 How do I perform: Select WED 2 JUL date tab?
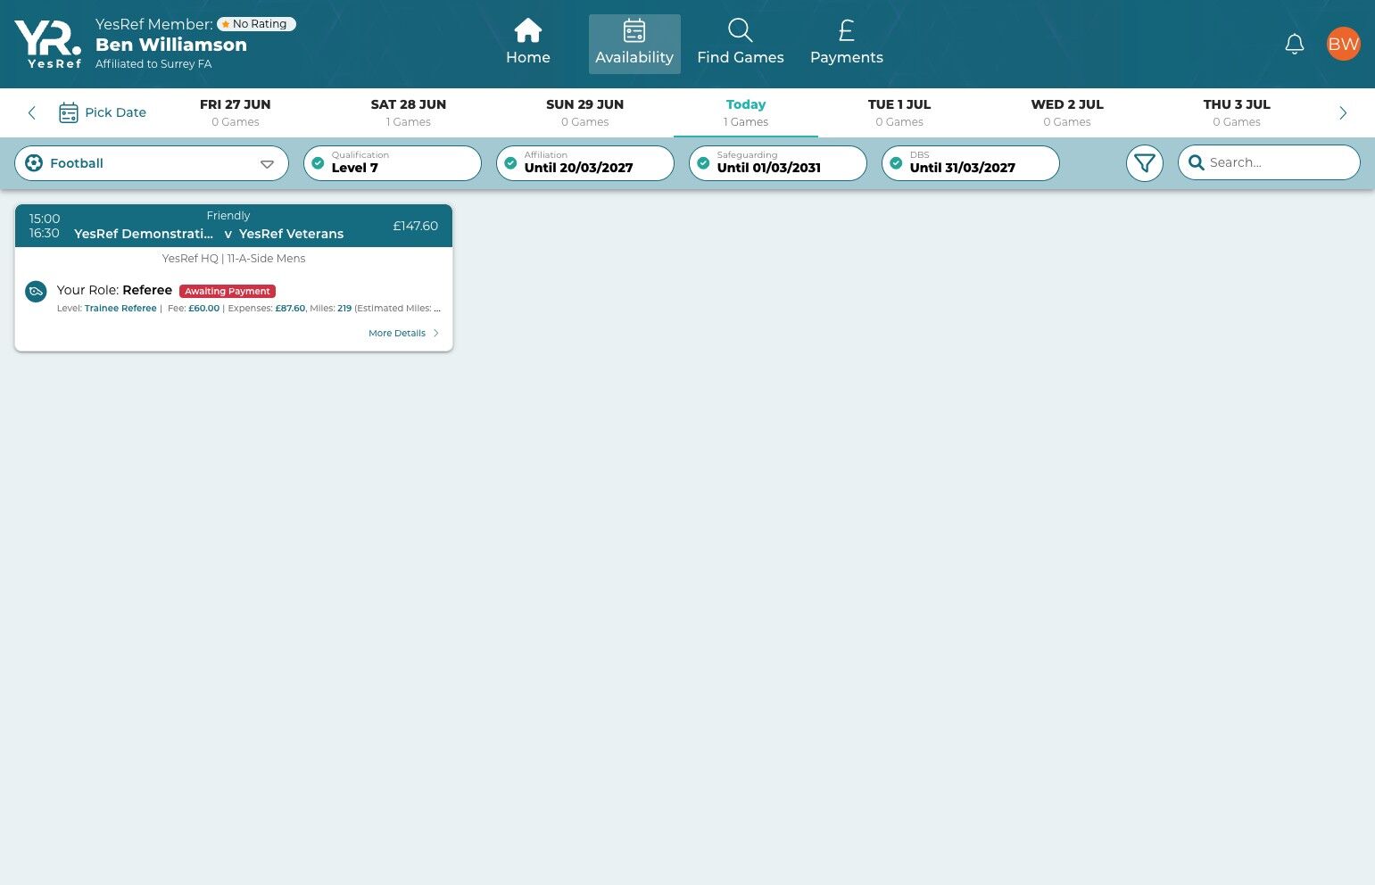1067,112
